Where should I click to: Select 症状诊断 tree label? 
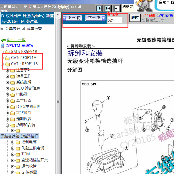[x=24, y=113]
